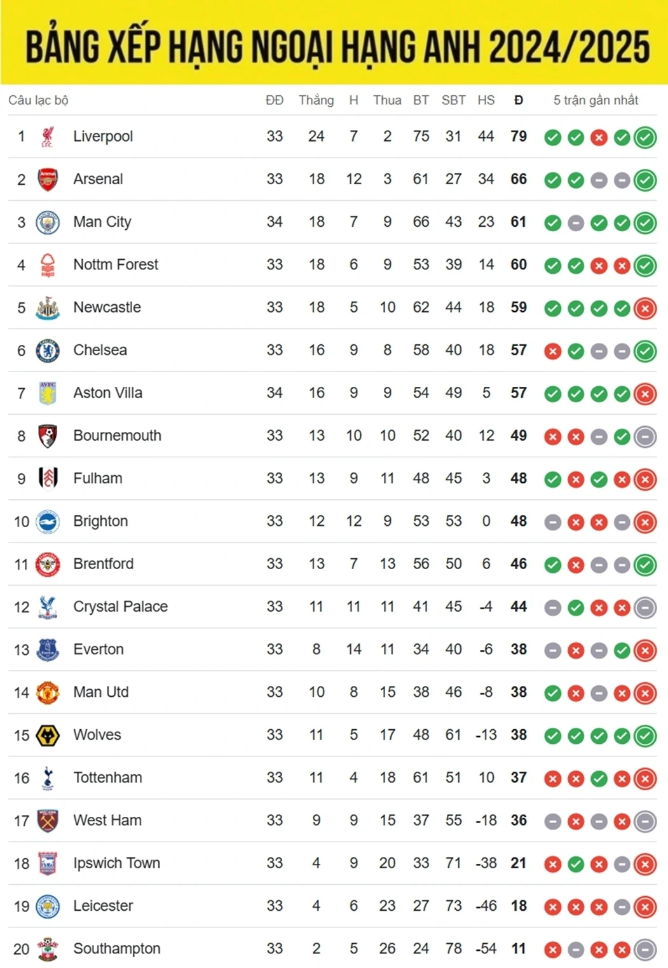Image resolution: width=668 pixels, height=968 pixels.
Task: Select the Brentford club badge
Action: click(x=48, y=564)
